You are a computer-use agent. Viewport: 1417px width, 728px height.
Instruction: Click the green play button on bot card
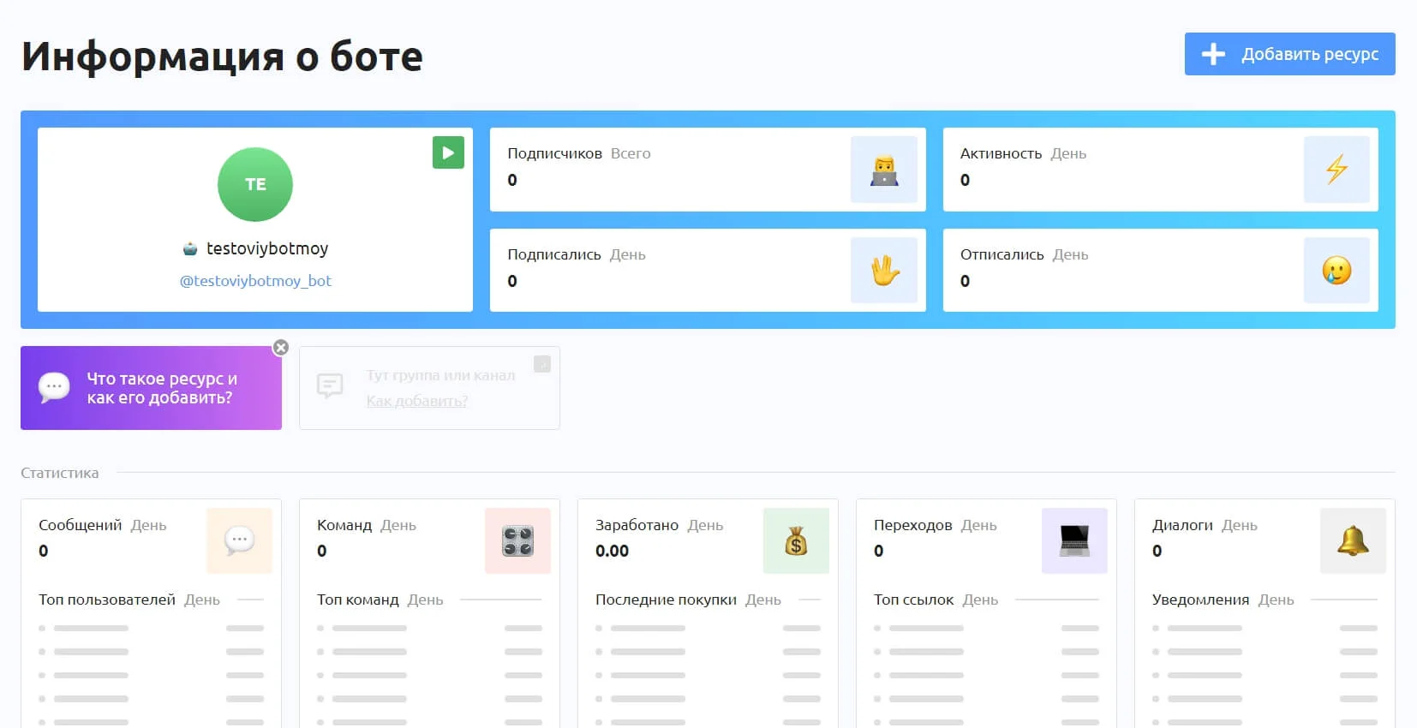pos(448,152)
